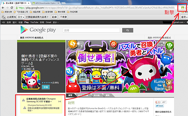Click the browser back arrow

3,8
